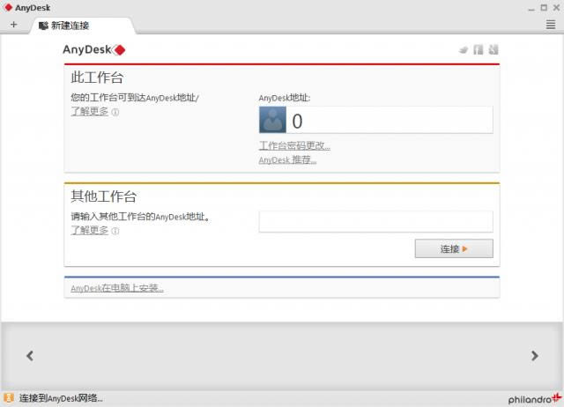The height and width of the screenshot is (407, 564).
Task: Click info icon beside 此工作台 了解更多
Action: [115, 112]
